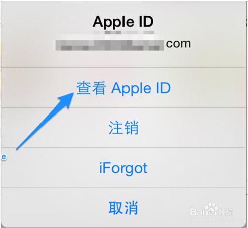Viewport: 248px width, 228px height.
Task: Select the 查看 characters in first option
Action: tap(91, 88)
